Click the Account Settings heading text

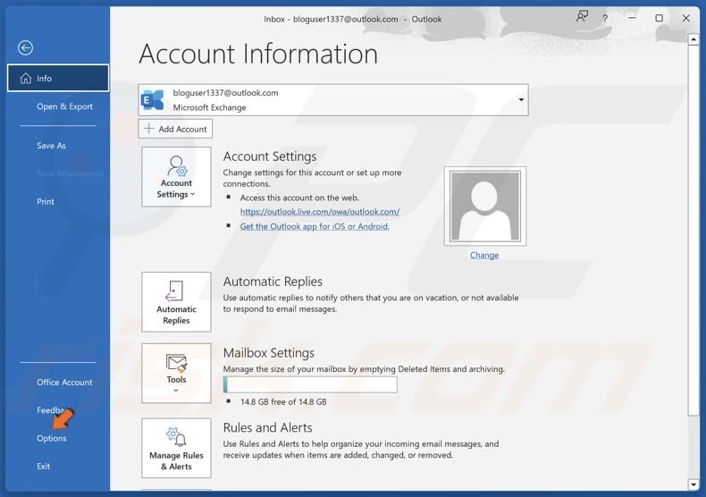[270, 156]
